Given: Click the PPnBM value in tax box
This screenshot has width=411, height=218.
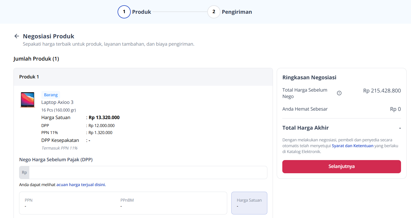Looking at the screenshot, I should (121, 206).
